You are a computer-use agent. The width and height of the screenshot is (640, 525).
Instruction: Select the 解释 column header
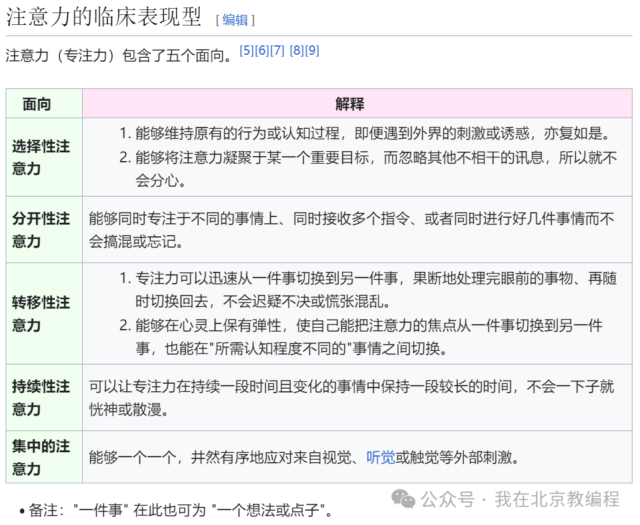pyautogui.click(x=350, y=104)
